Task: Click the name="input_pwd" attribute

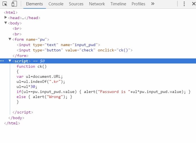Action: click(x=79, y=45)
